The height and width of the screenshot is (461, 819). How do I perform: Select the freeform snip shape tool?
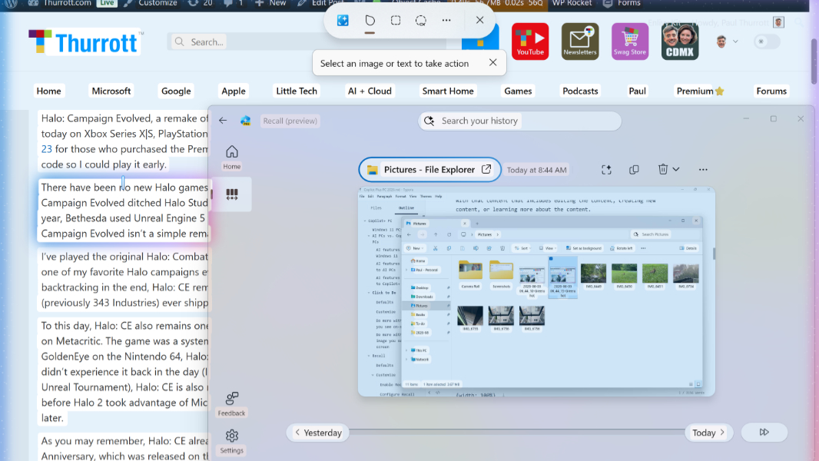tap(370, 21)
